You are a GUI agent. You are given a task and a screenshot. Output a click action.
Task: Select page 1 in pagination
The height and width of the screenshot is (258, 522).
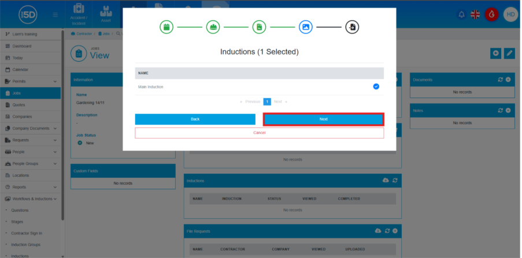(x=267, y=102)
